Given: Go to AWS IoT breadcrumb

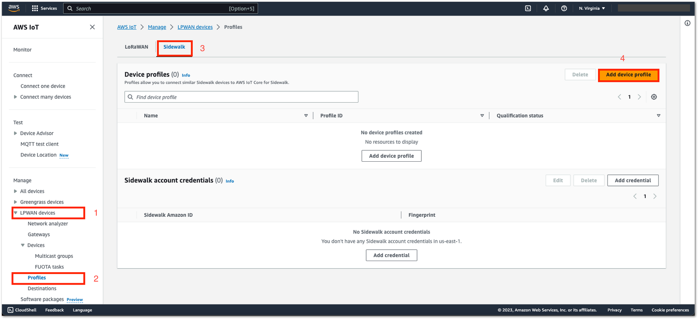Looking at the screenshot, I should pos(127,27).
